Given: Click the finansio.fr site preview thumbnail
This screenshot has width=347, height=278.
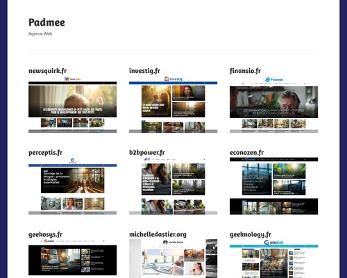Looking at the screenshot, I should [274, 104].
